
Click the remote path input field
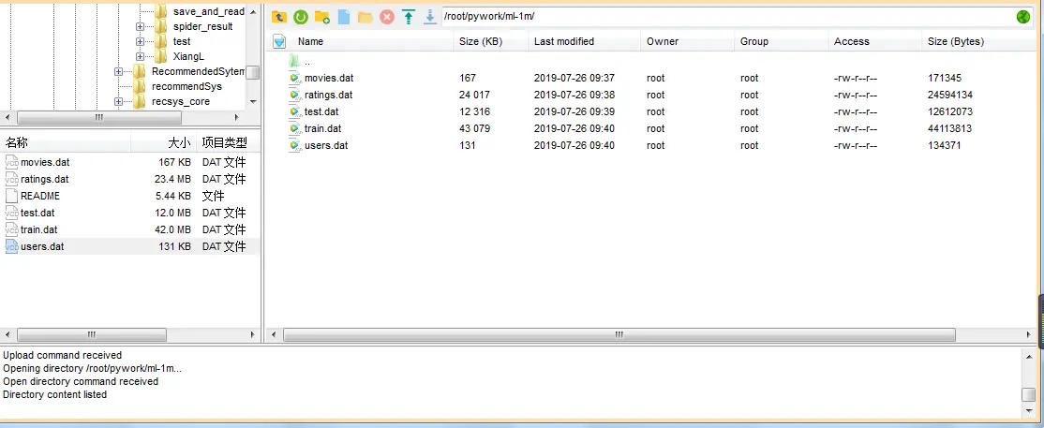tap(722, 17)
